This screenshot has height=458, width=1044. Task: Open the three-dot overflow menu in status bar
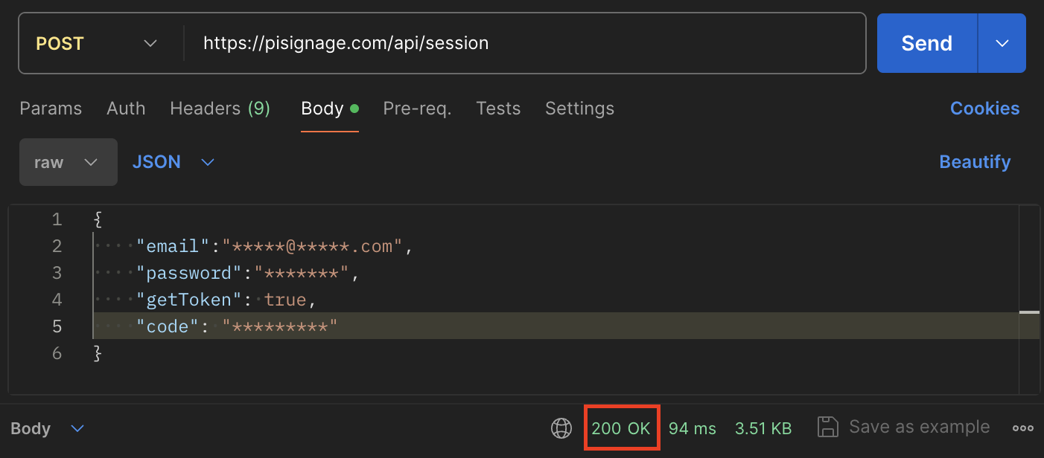[1023, 428]
